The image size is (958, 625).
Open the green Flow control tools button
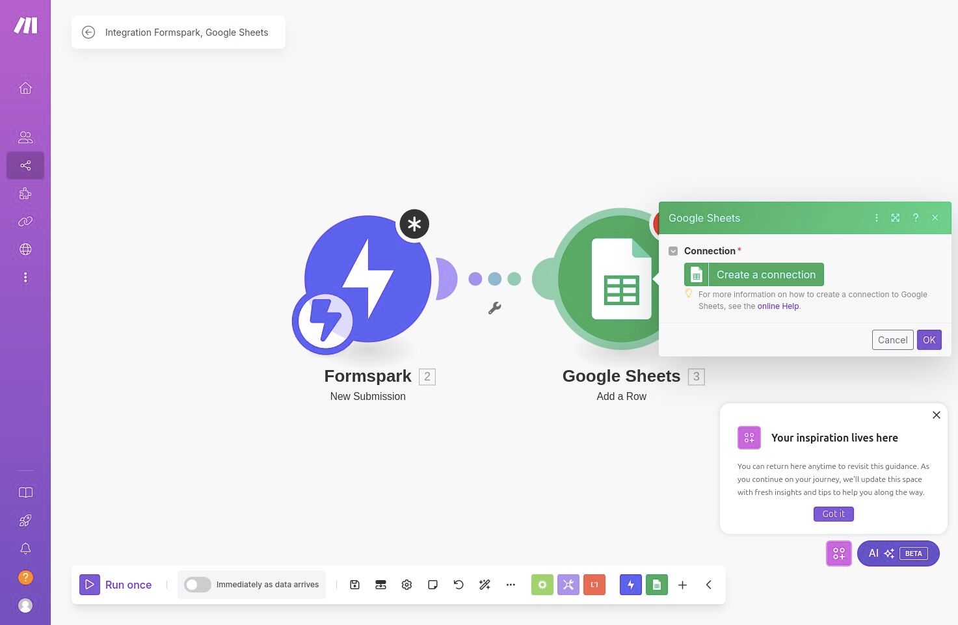coord(542,585)
